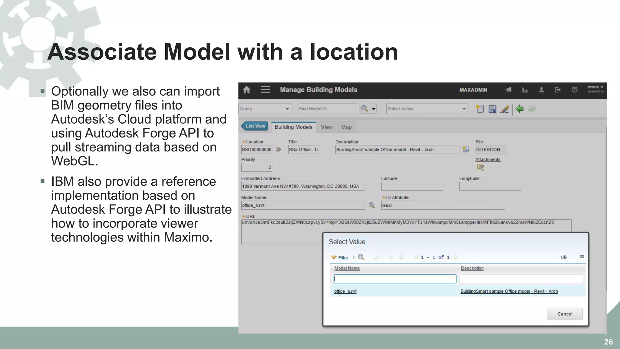The height and width of the screenshot is (349, 620).
Task: Click the Formatted Address field
Action: point(303,186)
